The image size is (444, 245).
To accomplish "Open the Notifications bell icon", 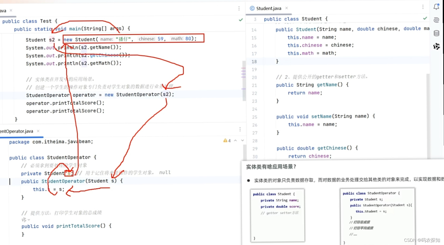I will pos(436,7).
